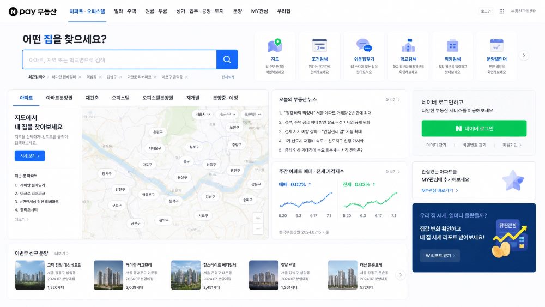Remove recent search 아크로 리버파크 with X
Image resolution: width=545 pixels, height=307 pixels.
[155, 77]
